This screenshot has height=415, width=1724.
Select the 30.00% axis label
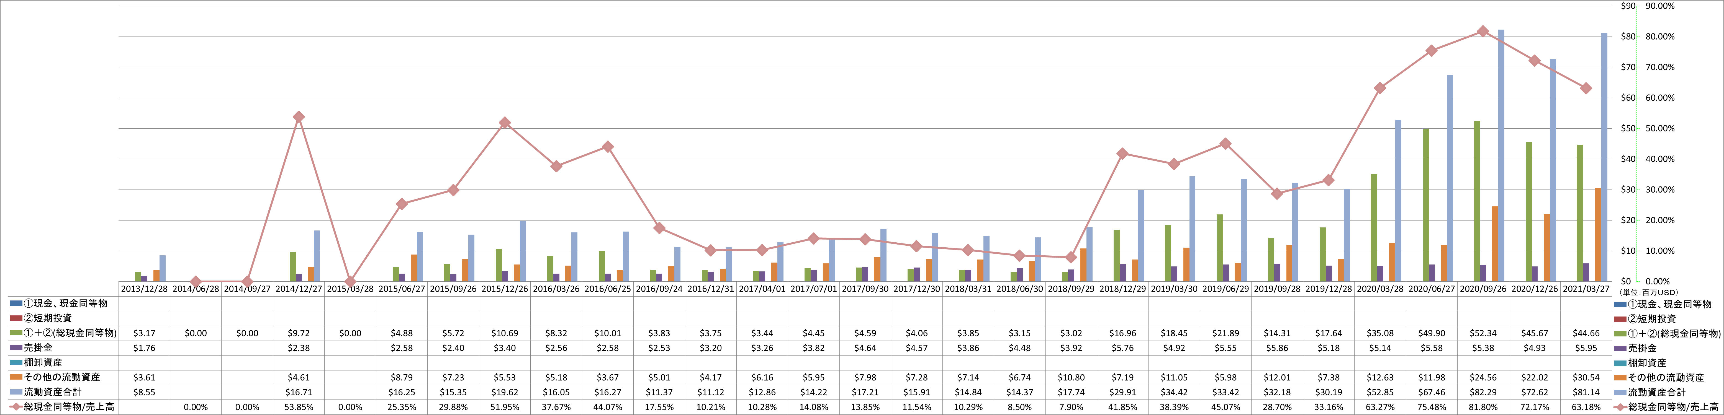point(1660,190)
